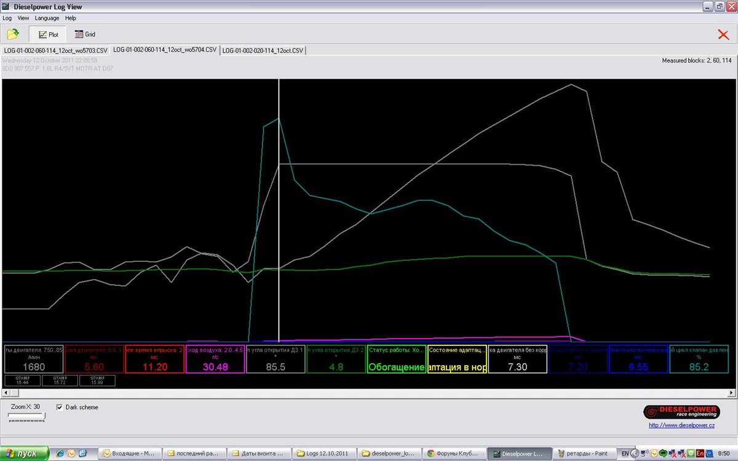Toggle the injection time 11.20 ms channel box

154,359
